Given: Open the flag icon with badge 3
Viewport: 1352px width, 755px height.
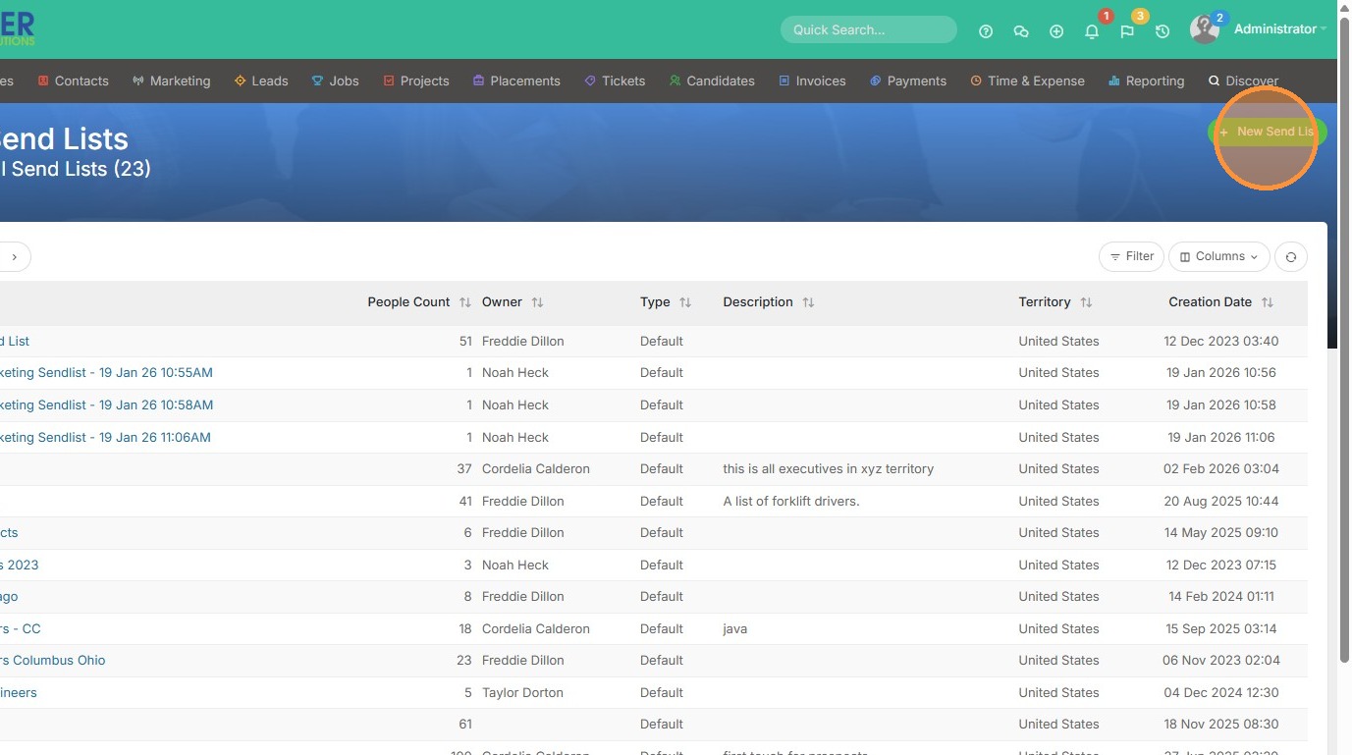Looking at the screenshot, I should click(x=1127, y=31).
